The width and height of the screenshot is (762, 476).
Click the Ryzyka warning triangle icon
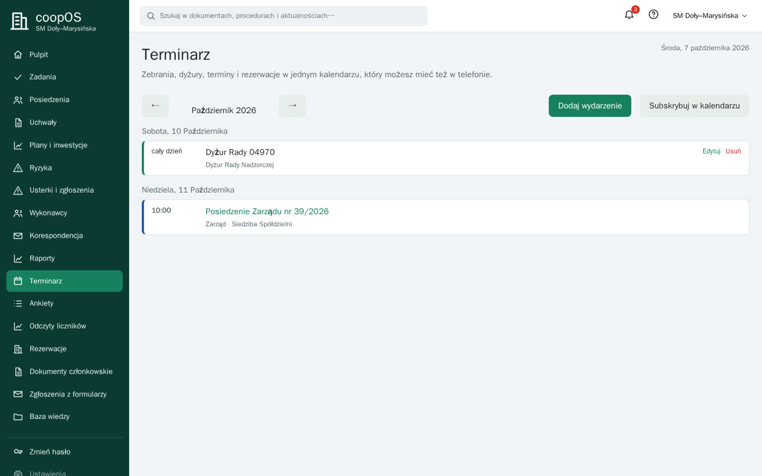click(18, 168)
